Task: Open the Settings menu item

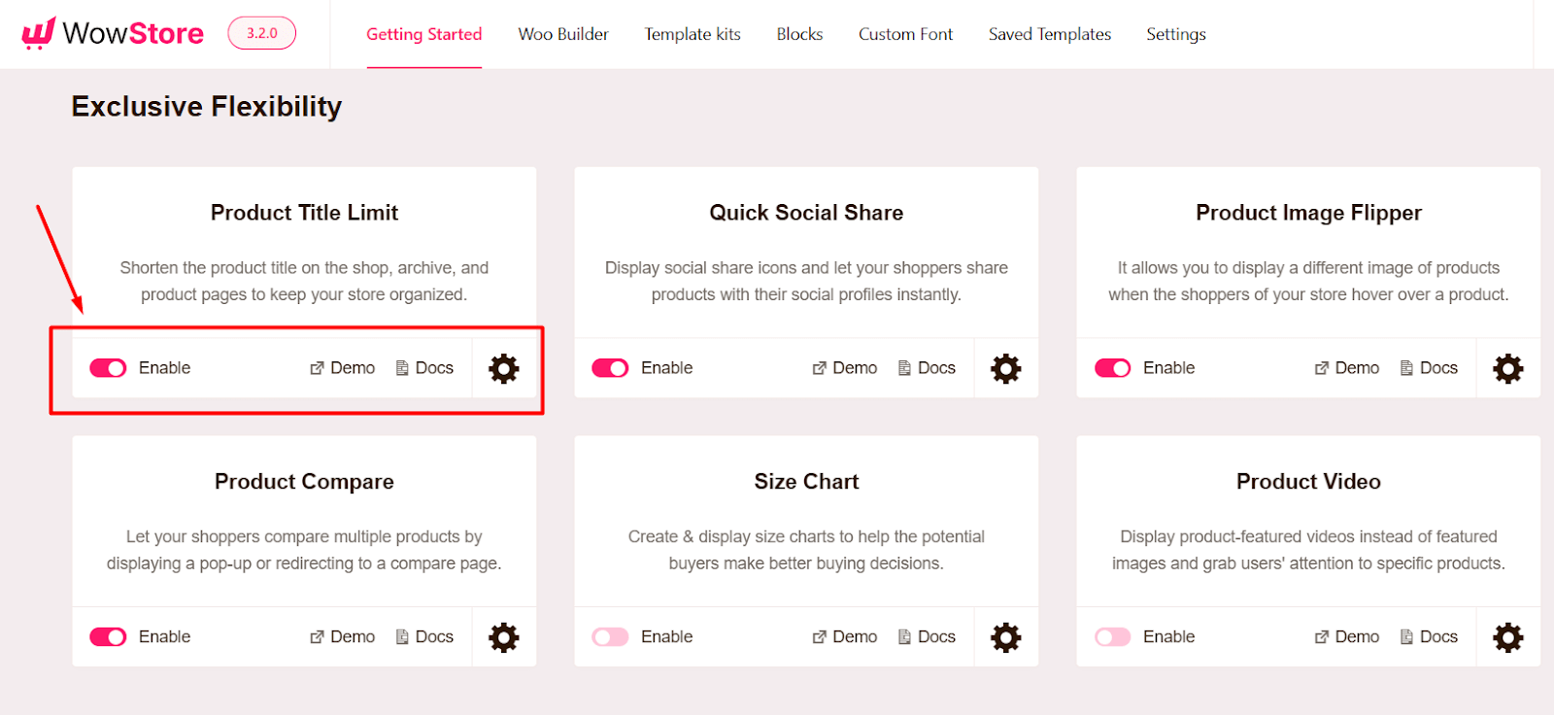Action: click(x=1175, y=33)
